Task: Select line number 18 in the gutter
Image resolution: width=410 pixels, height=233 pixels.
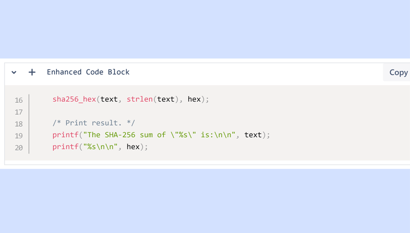Action: 19,124
